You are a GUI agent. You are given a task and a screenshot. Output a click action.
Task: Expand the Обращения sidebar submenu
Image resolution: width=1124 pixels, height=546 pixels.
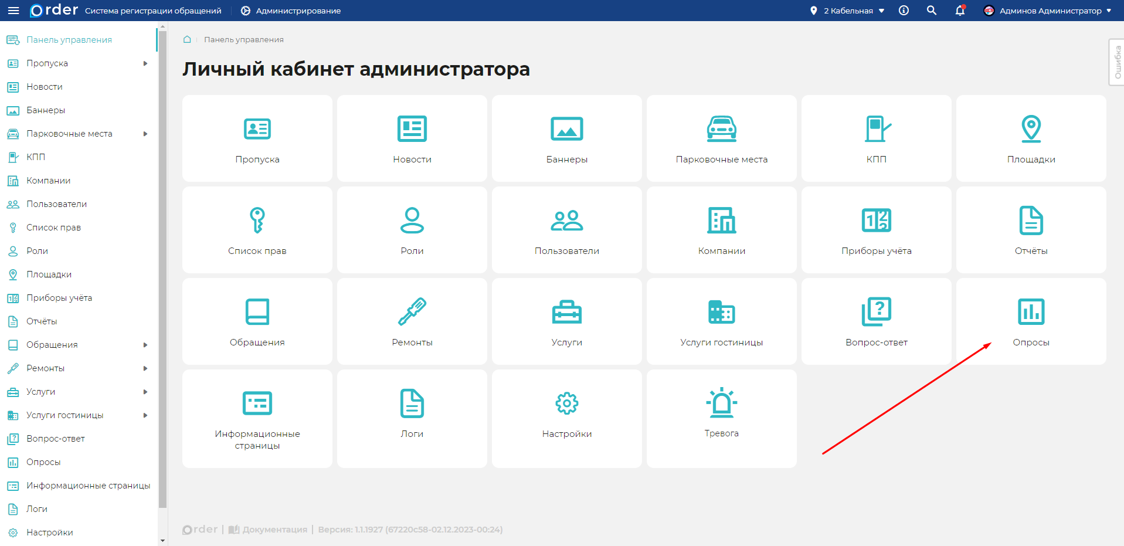[x=145, y=345]
